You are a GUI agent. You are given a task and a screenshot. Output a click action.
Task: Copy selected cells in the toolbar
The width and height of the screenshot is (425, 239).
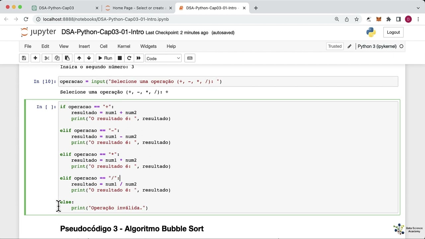pyautogui.click(x=57, y=58)
